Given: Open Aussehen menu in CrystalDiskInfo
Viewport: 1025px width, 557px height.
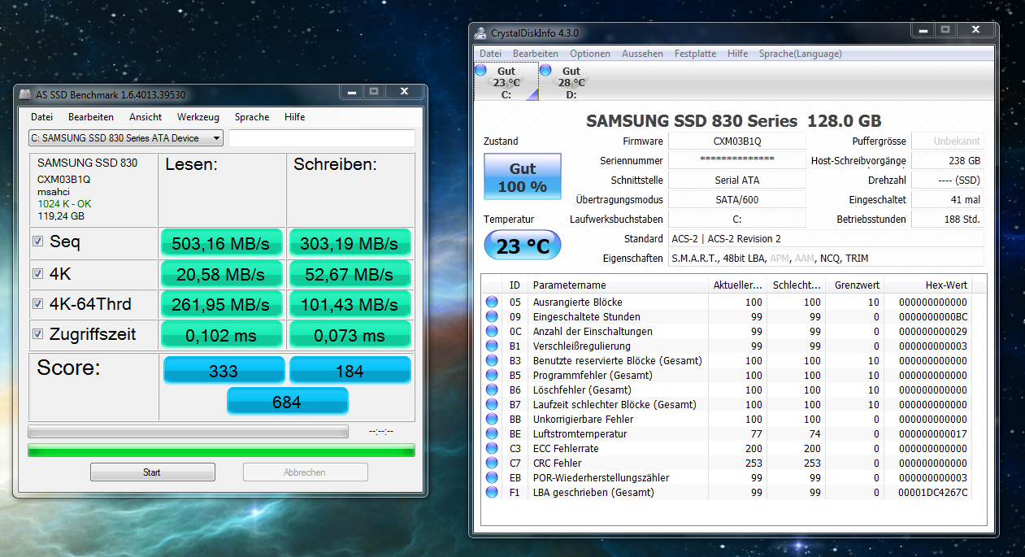Looking at the screenshot, I should pyautogui.click(x=642, y=54).
